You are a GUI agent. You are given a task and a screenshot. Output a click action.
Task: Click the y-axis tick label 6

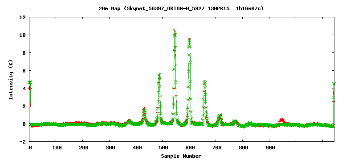pos(24,71)
